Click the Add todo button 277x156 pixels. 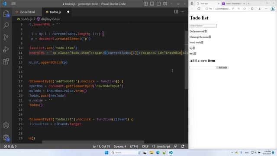coord(223,68)
